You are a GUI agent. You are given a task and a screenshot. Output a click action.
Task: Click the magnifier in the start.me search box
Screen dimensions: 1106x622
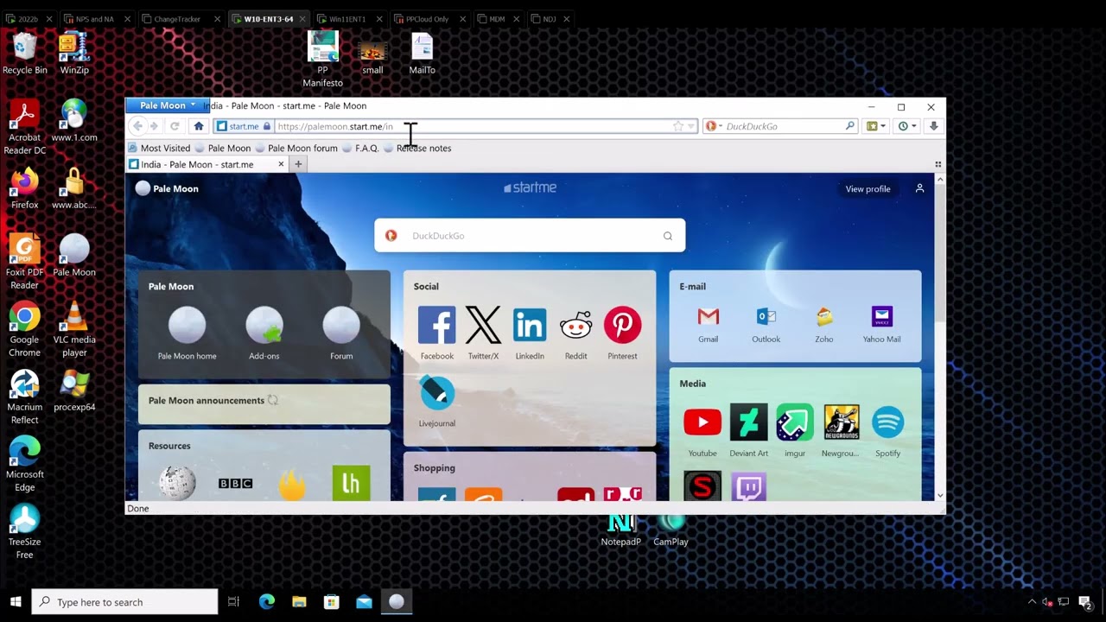click(x=667, y=236)
